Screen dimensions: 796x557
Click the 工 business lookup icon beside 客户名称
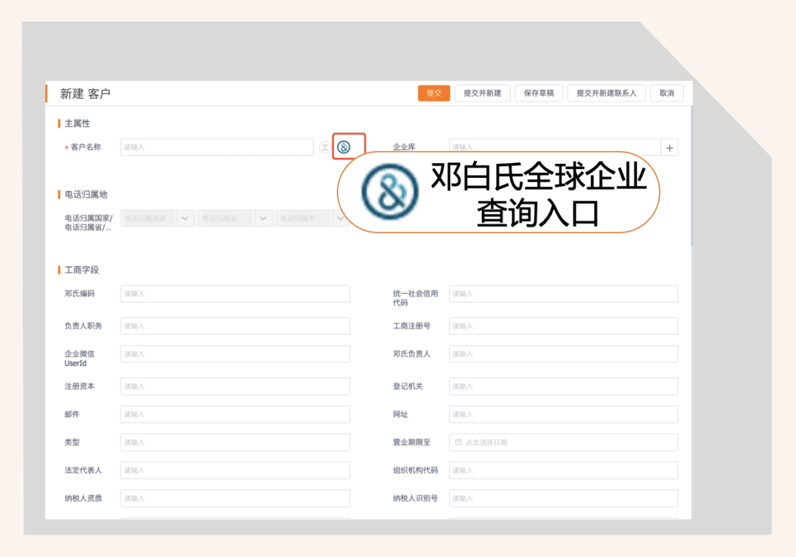tap(325, 148)
